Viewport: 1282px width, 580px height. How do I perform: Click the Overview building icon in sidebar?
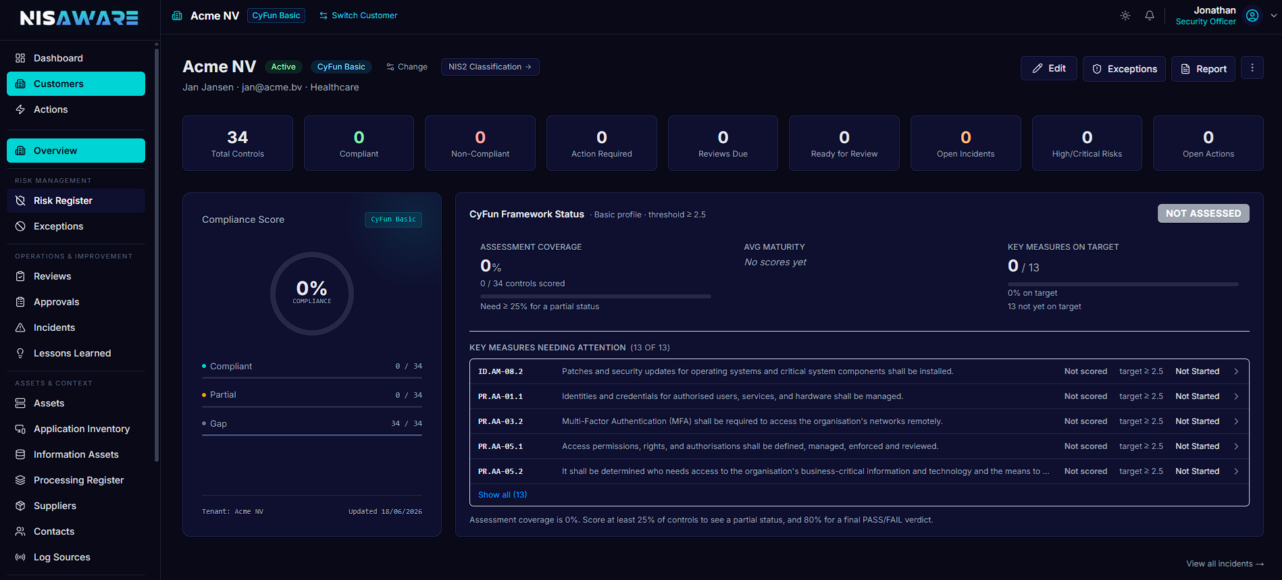[20, 151]
